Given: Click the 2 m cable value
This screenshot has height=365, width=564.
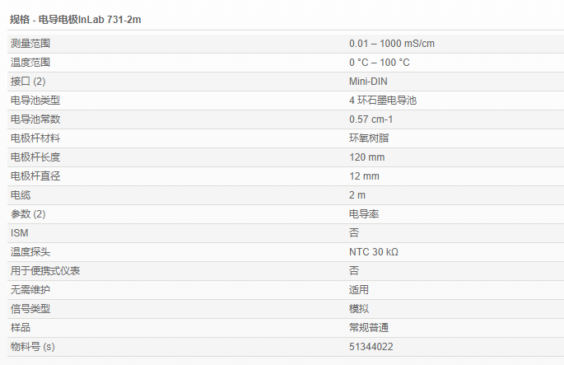Looking at the screenshot, I should pos(357,194).
